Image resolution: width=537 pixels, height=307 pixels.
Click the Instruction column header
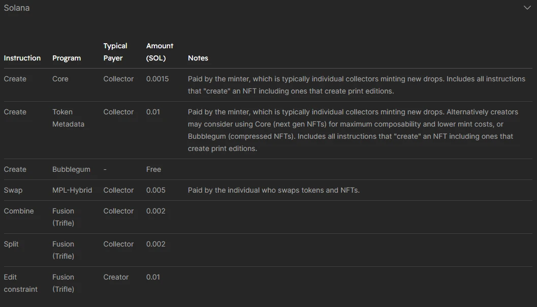tap(22, 58)
